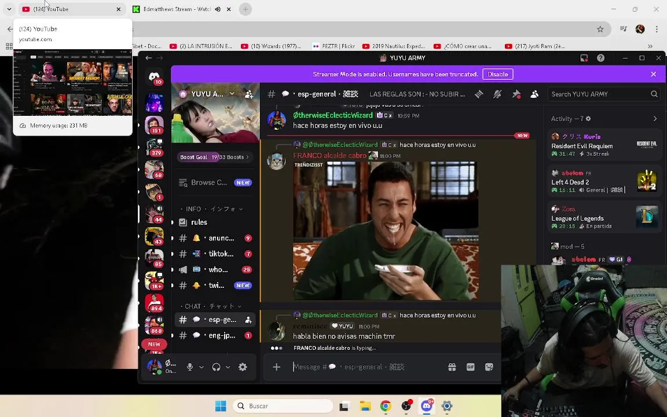Open Browse Channels entry
This screenshot has height=417, width=667.
coord(215,182)
